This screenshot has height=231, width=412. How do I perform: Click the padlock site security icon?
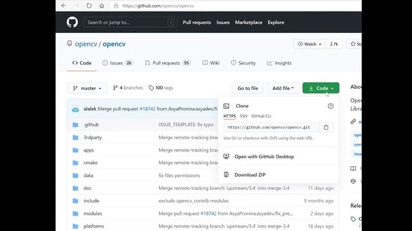click(x=116, y=6)
